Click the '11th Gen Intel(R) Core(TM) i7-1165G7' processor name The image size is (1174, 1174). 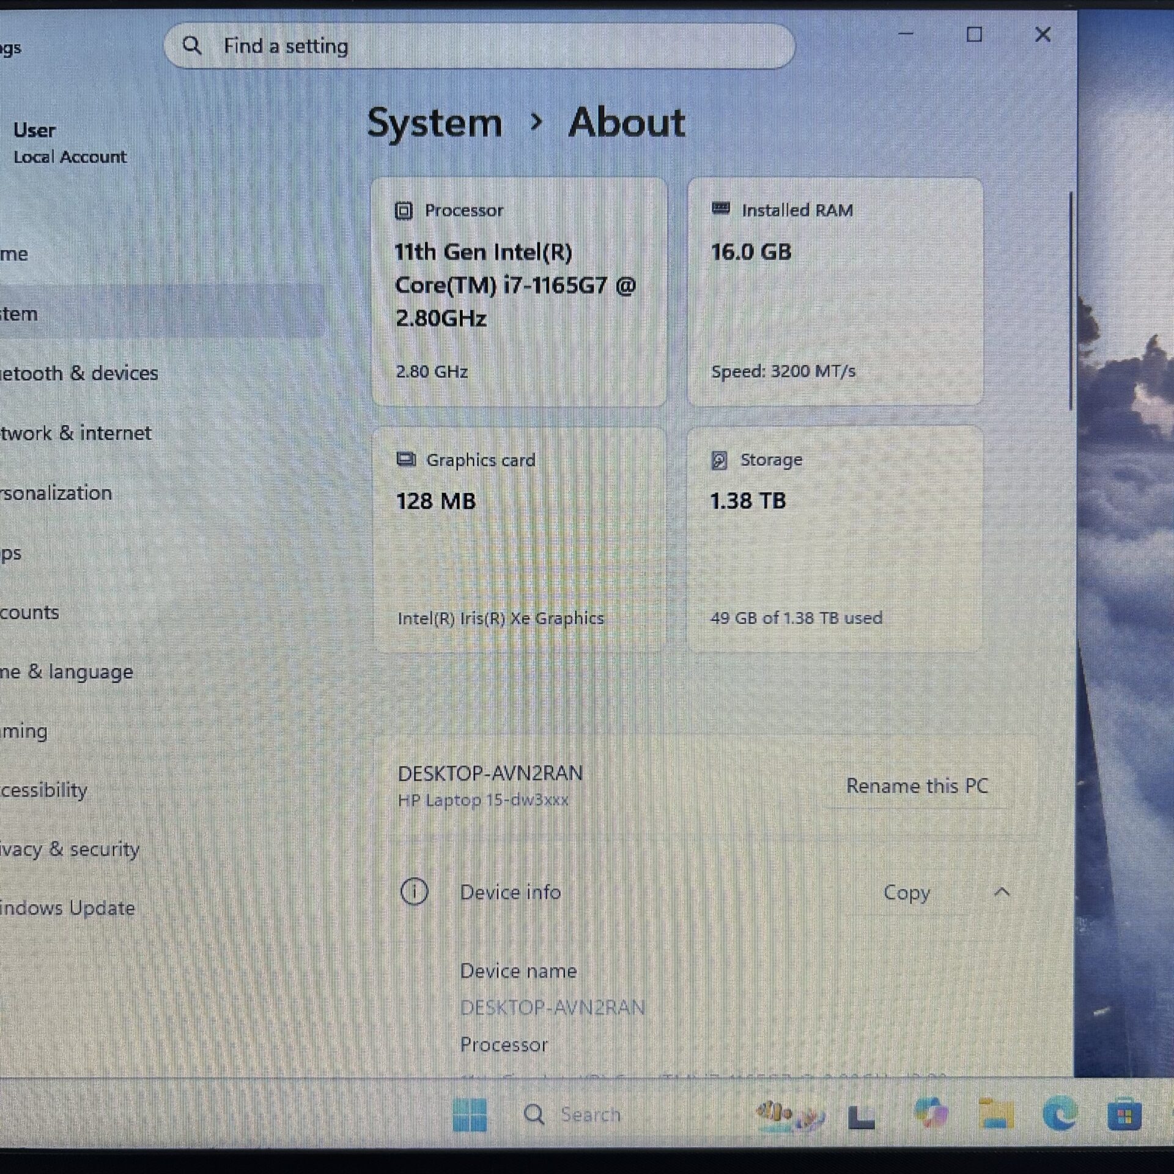tap(515, 285)
